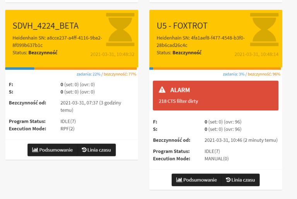Select the U5 - FOXTROT machine title
This screenshot has width=297, height=199.
point(182,26)
